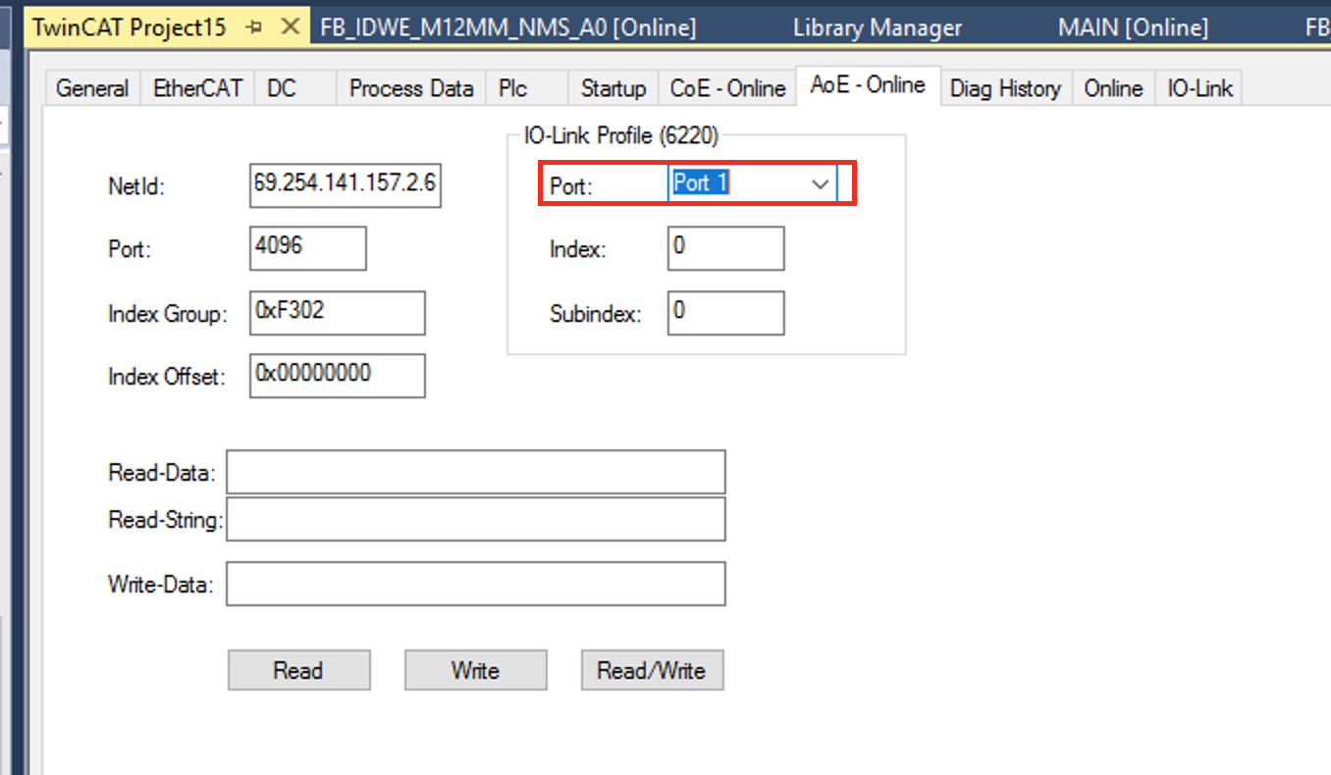
Task: Pin the TwinCAT Project15 tab
Action: [256, 27]
